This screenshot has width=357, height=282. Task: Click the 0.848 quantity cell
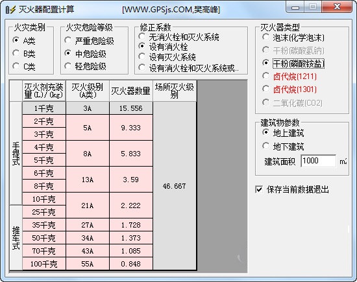131,264
